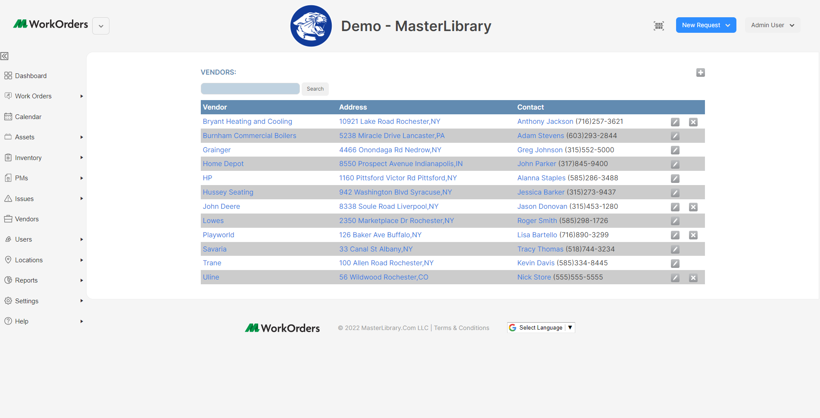The height and width of the screenshot is (418, 820).
Task: Edit Burnham Commercial Boilers vendor
Action: pyautogui.click(x=675, y=136)
